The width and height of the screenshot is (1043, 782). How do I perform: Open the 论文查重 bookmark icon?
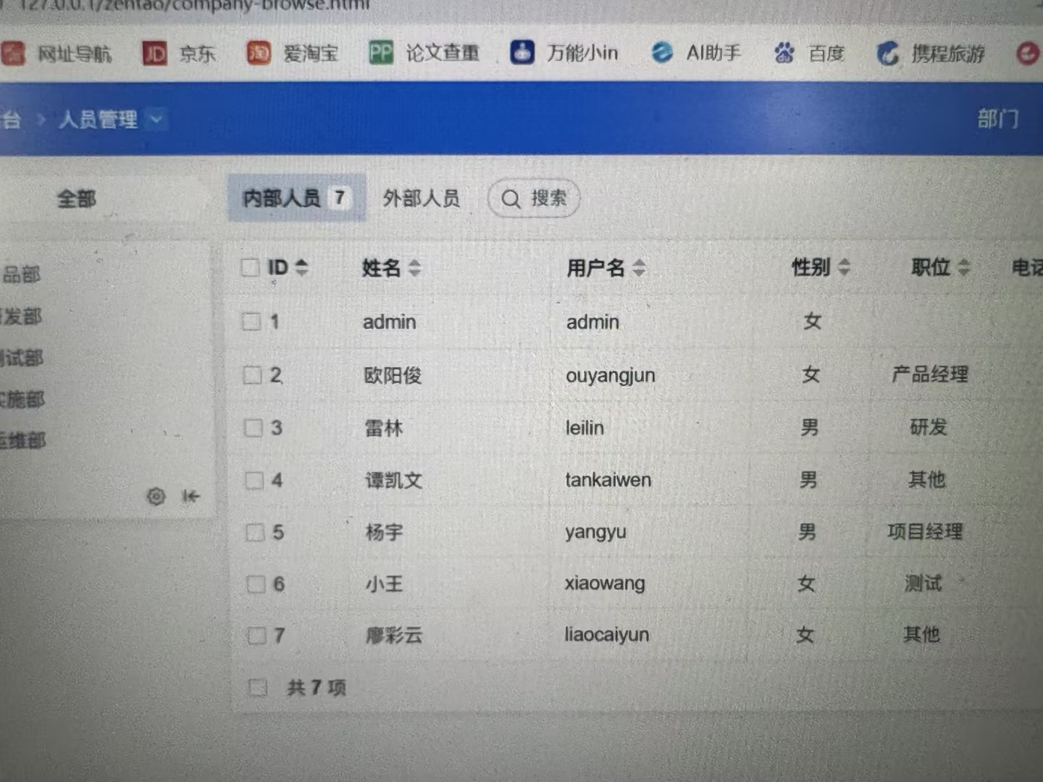tap(380, 52)
